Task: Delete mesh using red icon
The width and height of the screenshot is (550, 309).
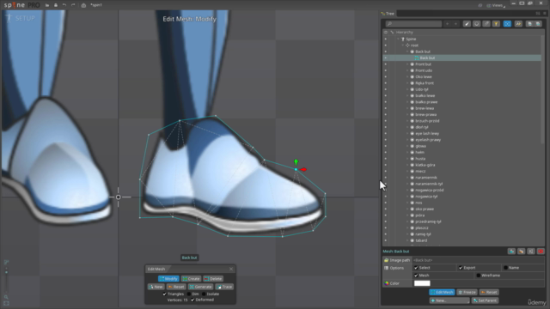Action: coord(541,251)
